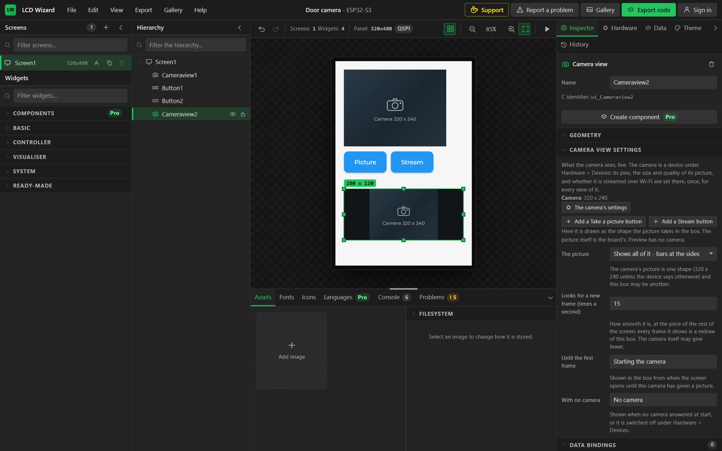
Task: Zoom out with the magnifier minus icon
Action: pos(472,29)
